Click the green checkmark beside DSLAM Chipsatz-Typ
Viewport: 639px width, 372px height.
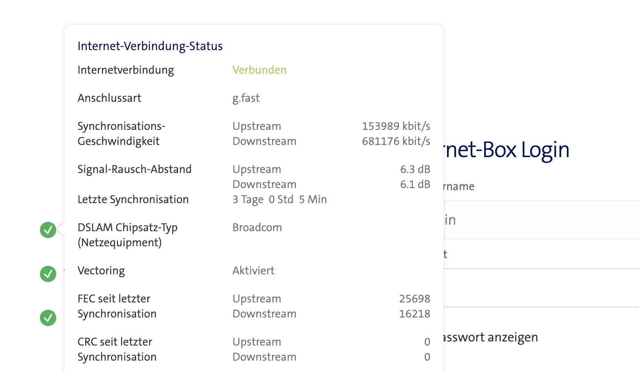[x=48, y=230]
